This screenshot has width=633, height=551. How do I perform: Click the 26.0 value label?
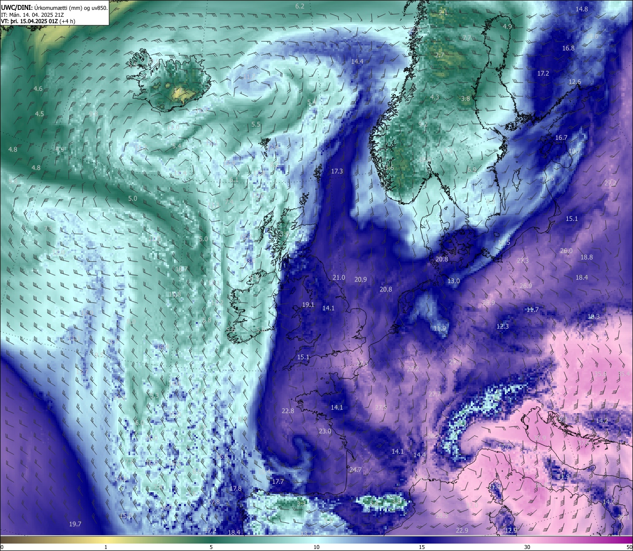(x=566, y=251)
